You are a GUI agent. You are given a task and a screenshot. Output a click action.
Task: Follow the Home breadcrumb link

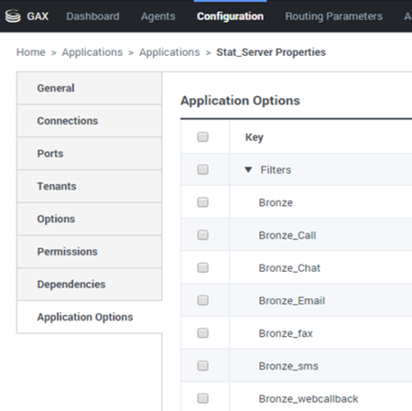pos(31,52)
